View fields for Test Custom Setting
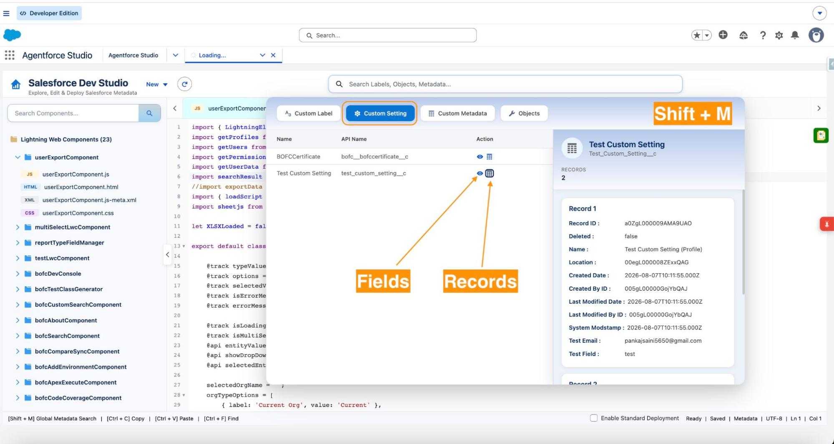Image resolution: width=834 pixels, height=444 pixels. point(480,173)
